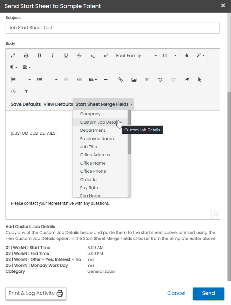Click the decrease indent icon
The image size is (231, 305).
pyautogui.click(x=66, y=79)
